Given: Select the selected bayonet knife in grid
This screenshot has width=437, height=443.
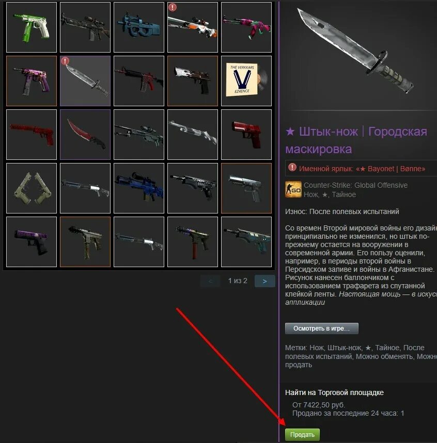Looking at the screenshot, I should pyautogui.click(x=85, y=81).
